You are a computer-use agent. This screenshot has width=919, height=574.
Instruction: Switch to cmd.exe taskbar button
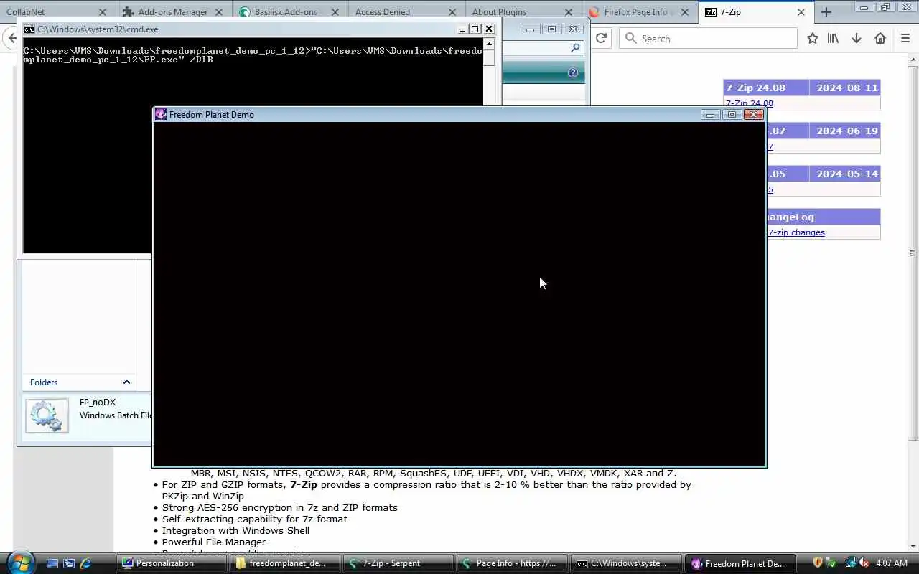coord(625,563)
